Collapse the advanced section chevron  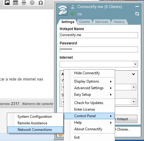tap(134, 74)
